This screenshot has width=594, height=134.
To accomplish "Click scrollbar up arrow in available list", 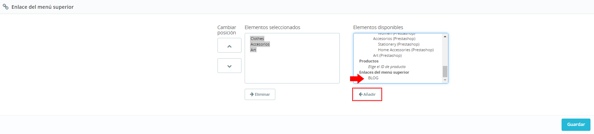I will 445,36.
